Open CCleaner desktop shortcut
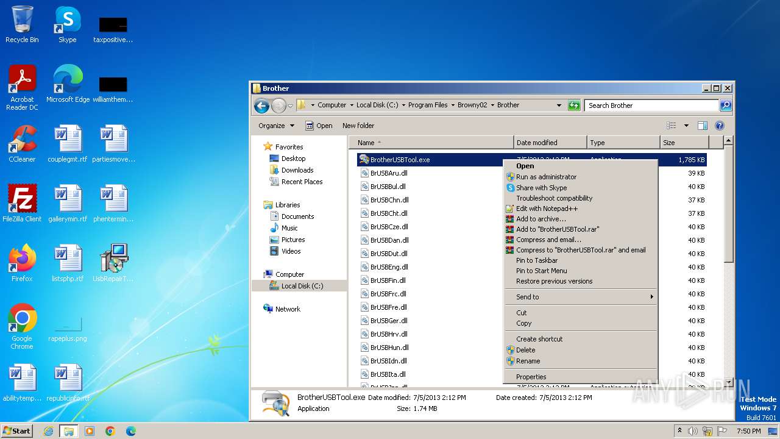This screenshot has height=439, width=780. (x=22, y=144)
